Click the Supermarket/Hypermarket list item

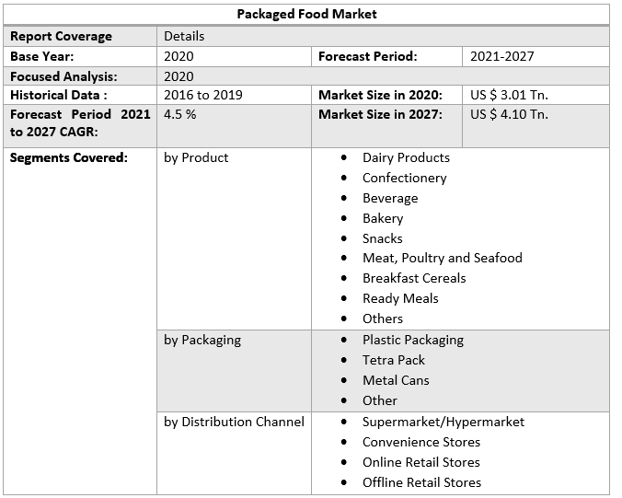coord(443,422)
